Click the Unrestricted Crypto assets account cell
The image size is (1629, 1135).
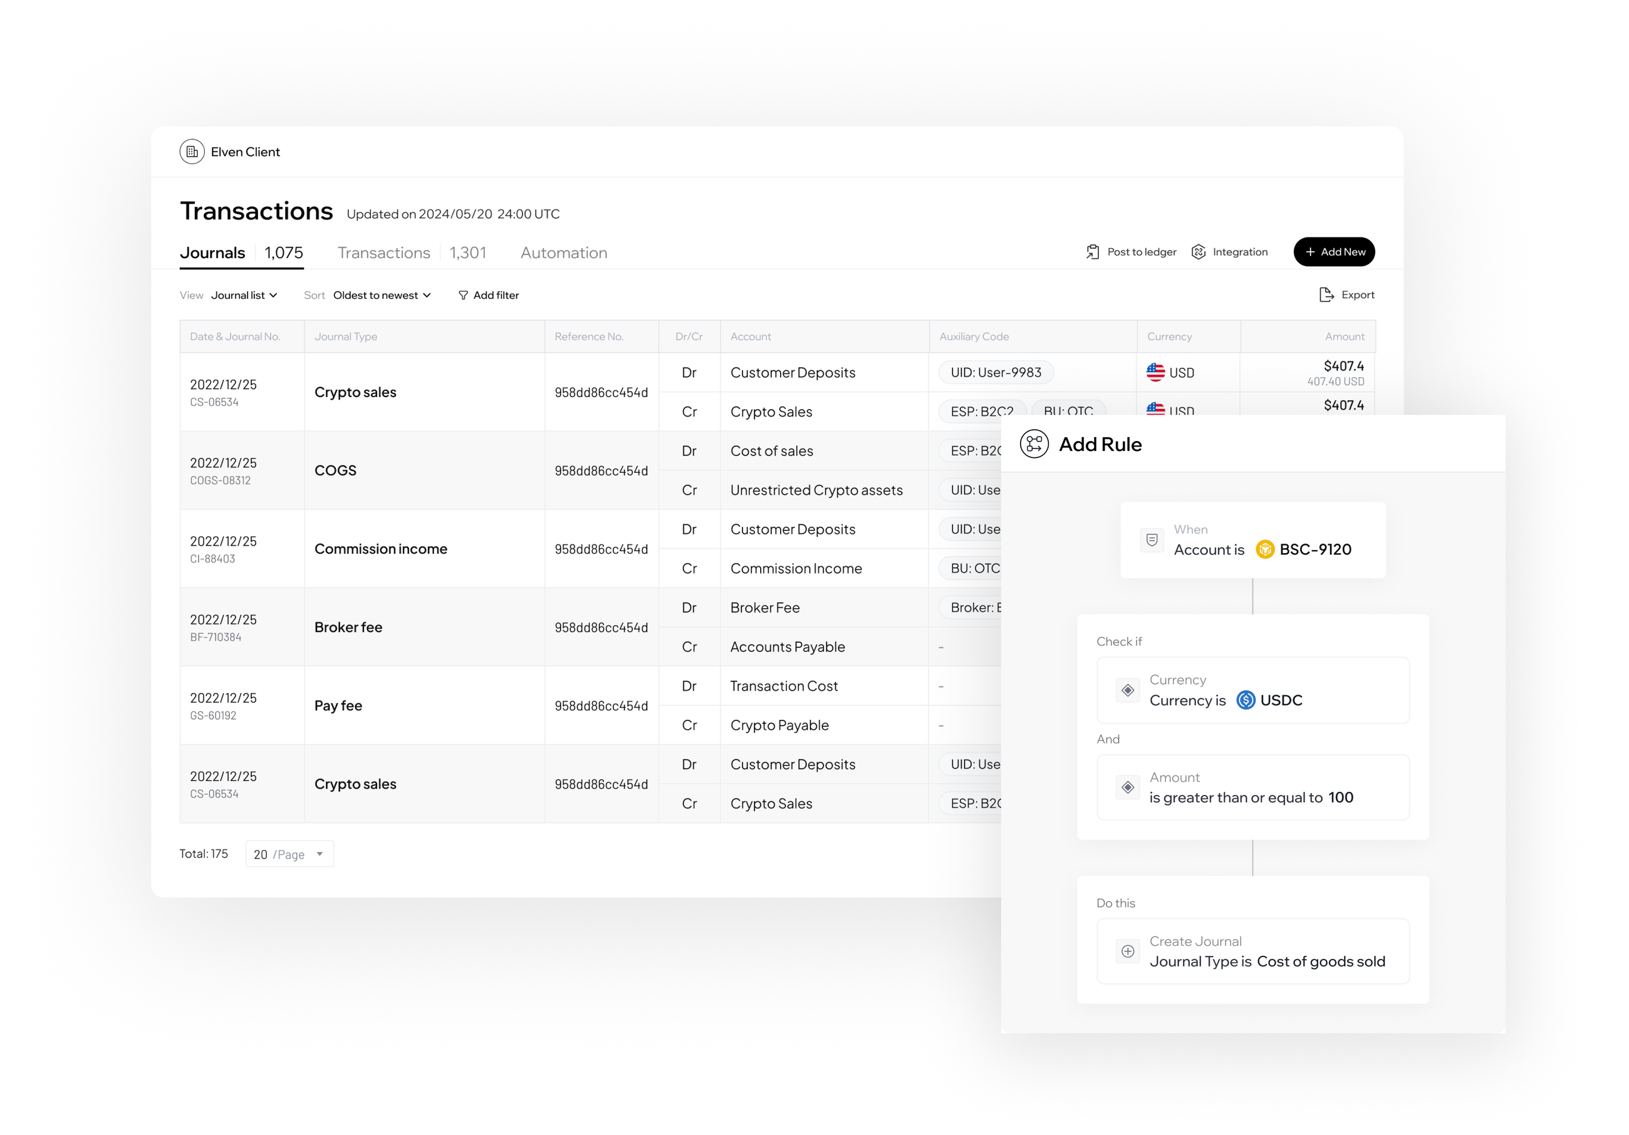click(x=824, y=490)
